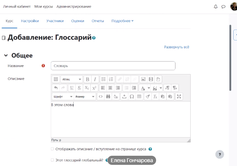Open the Подробнее menu tab
Viewport: 237px width, 166px height.
(x=122, y=21)
